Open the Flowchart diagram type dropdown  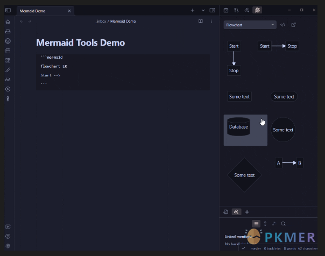(250, 25)
